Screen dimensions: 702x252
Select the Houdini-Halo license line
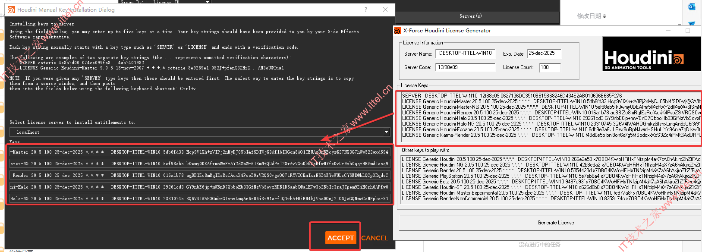551,118
